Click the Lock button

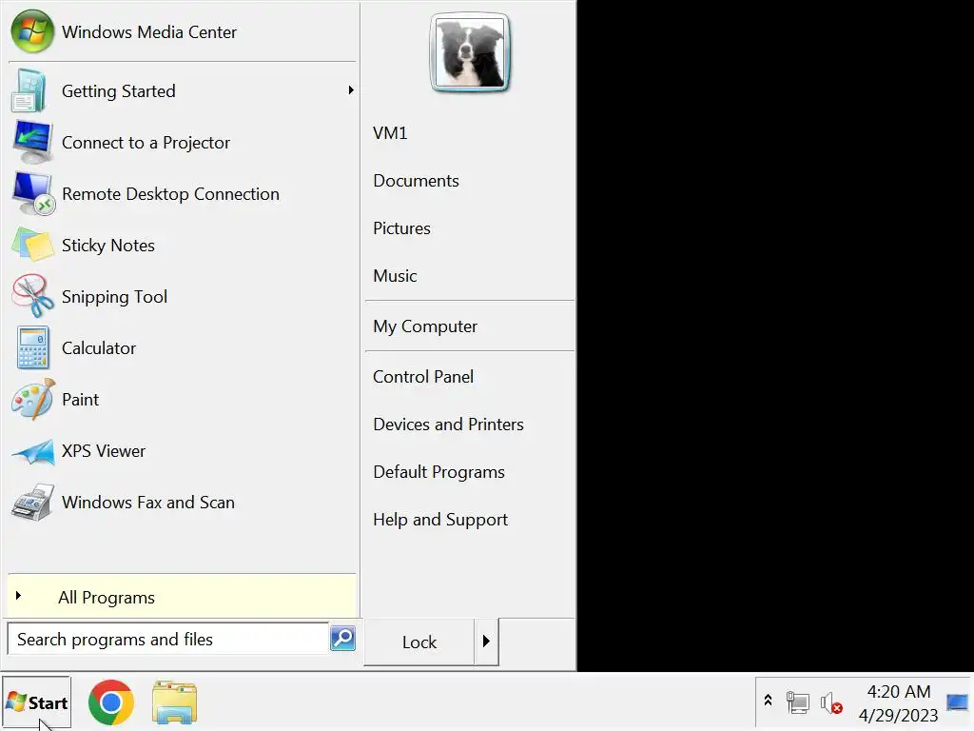click(x=419, y=642)
